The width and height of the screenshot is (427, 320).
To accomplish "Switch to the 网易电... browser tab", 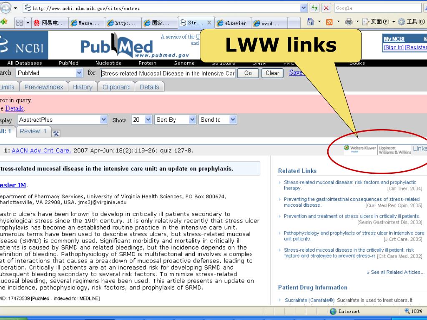I will pos(50,23).
